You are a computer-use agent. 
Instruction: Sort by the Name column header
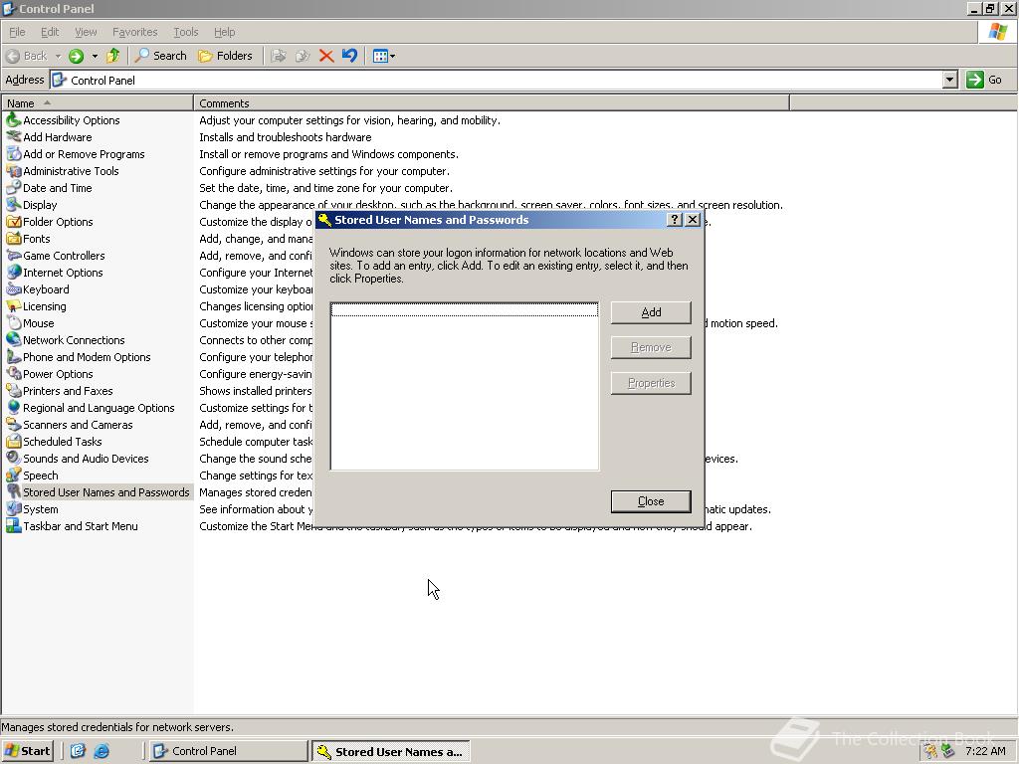click(98, 103)
